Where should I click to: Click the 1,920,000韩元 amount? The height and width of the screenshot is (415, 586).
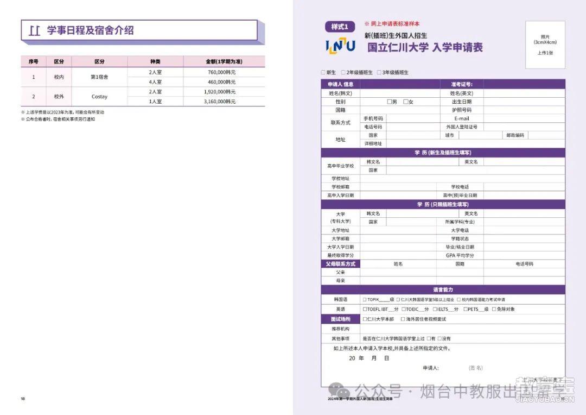[220, 92]
